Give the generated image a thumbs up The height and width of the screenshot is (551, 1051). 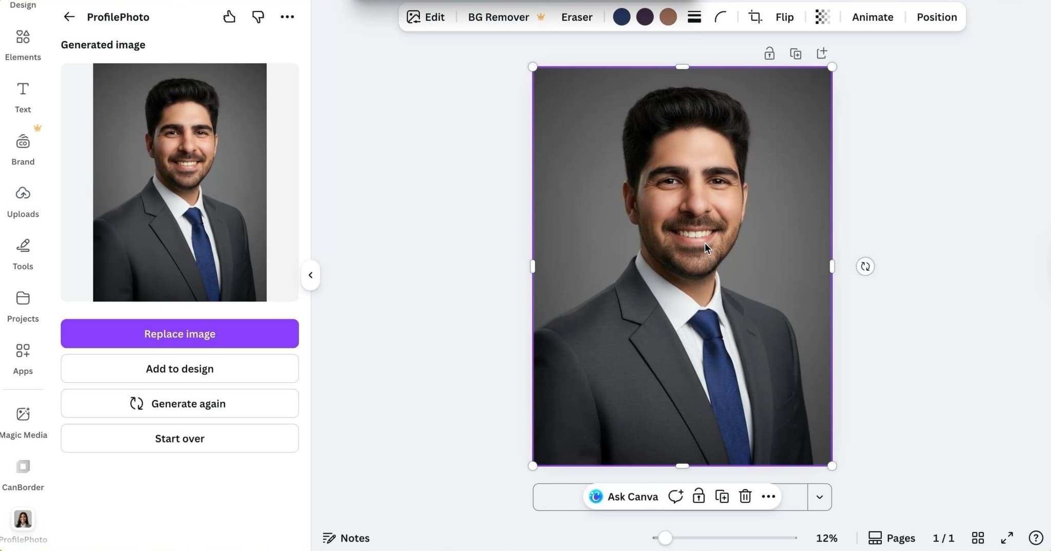[229, 16]
